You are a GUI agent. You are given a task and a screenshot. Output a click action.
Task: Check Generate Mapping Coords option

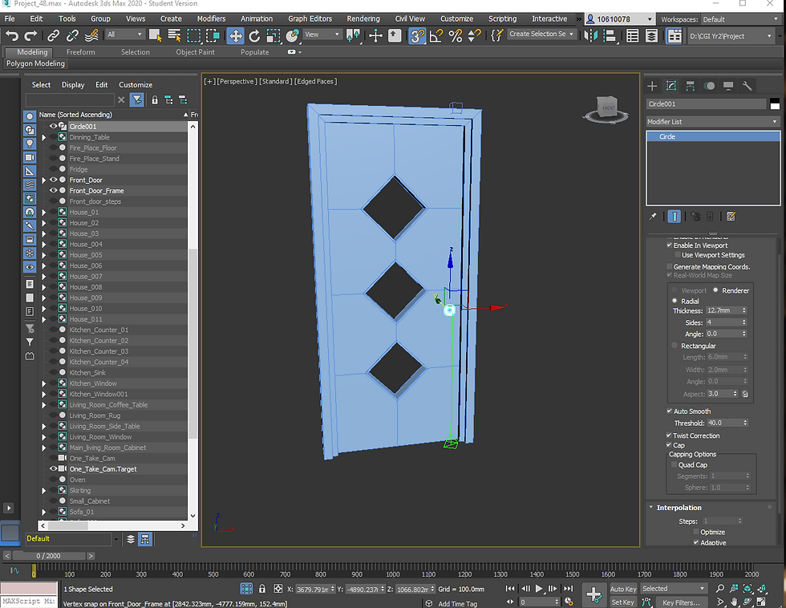coord(669,266)
